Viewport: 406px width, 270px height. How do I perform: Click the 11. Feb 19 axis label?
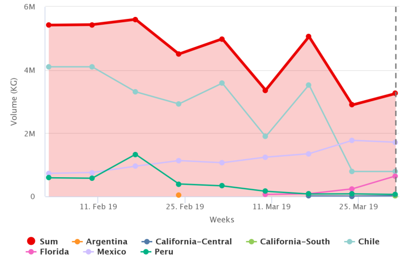tap(98, 207)
